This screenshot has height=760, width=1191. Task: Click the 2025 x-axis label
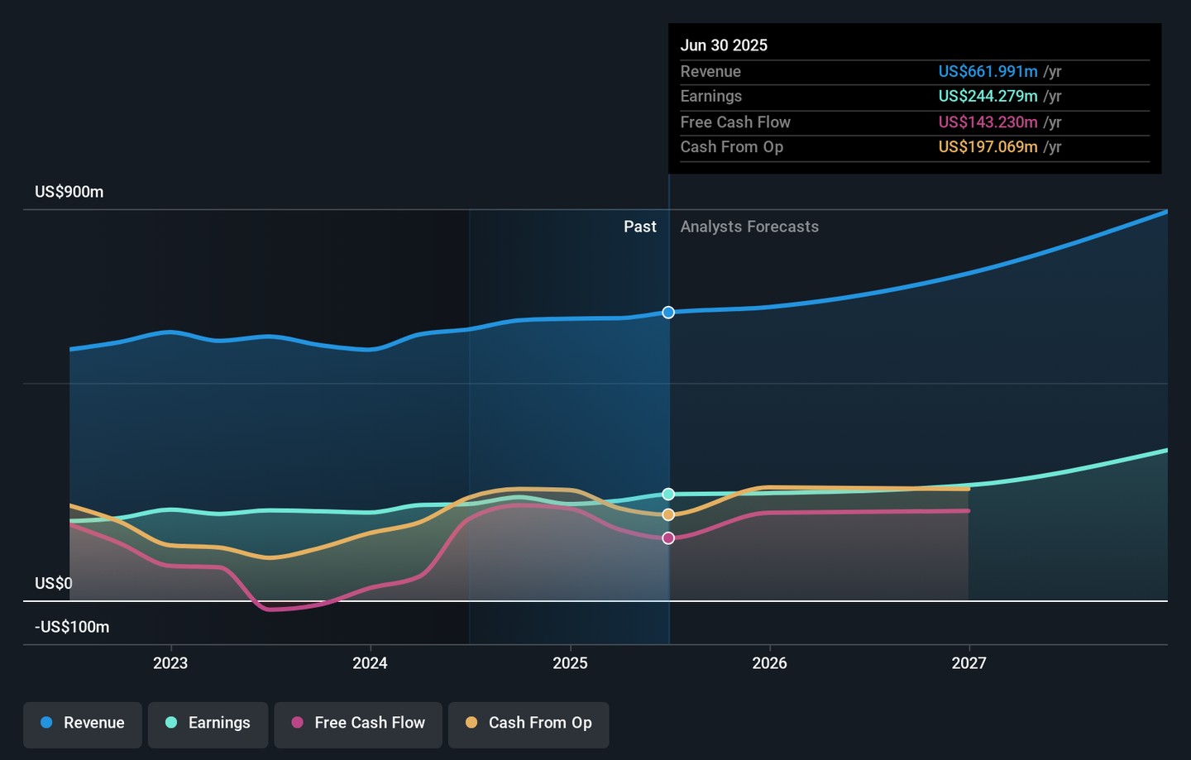tap(570, 663)
